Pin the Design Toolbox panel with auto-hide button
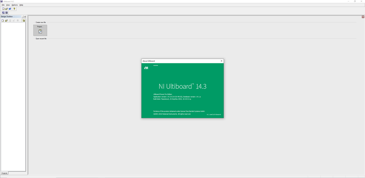The width and height of the screenshot is (365, 178). [23, 17]
